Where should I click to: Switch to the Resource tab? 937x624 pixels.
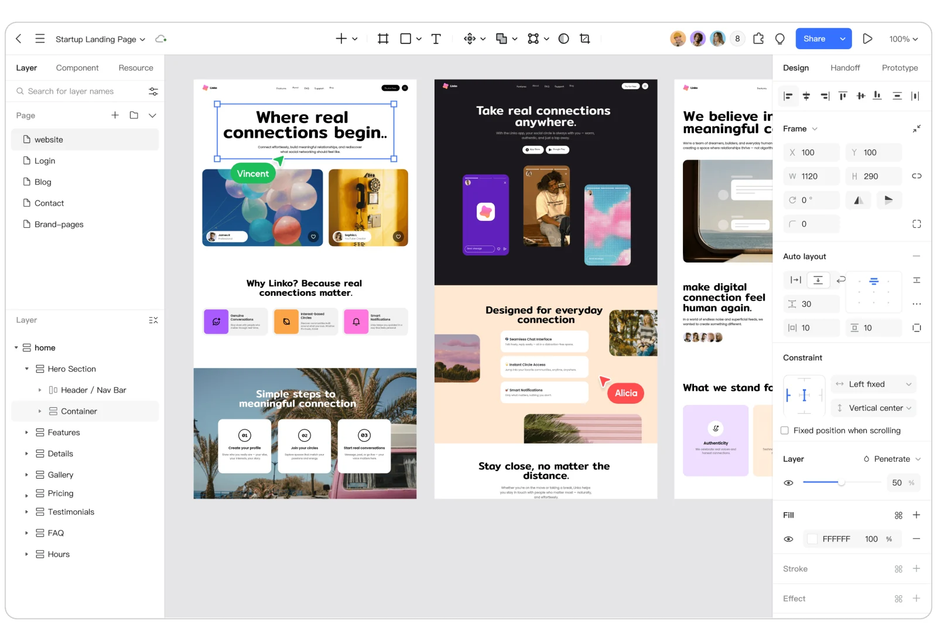pos(136,68)
